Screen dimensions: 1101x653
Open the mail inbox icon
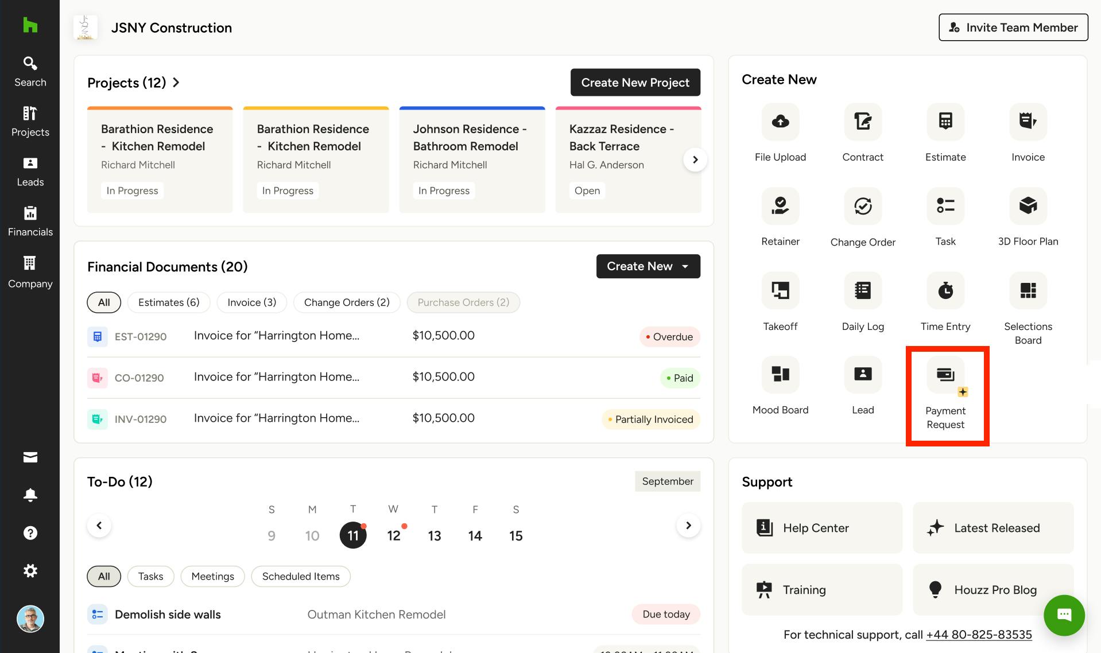click(x=30, y=457)
